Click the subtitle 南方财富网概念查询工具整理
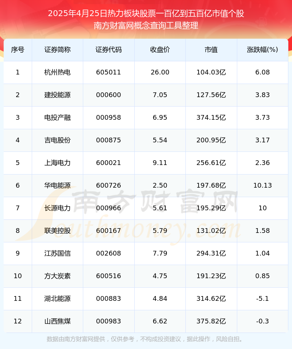Image resolution: width=292 pixels, height=349 pixels. 146,26
